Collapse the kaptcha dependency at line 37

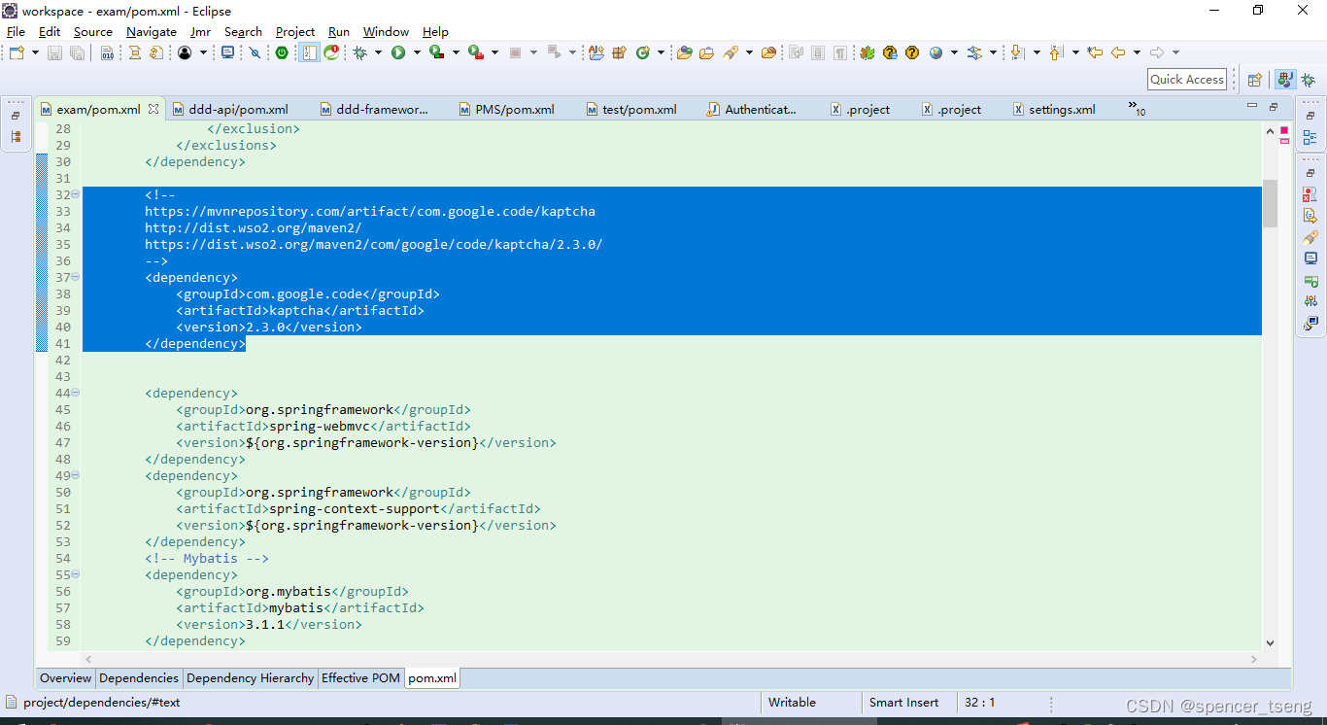tap(75, 277)
